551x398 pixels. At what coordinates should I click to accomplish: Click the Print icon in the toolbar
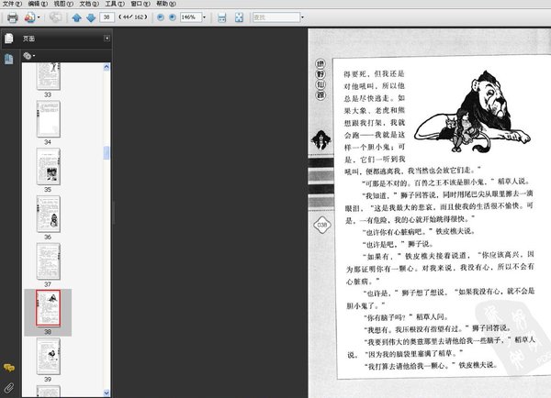(x=13, y=17)
